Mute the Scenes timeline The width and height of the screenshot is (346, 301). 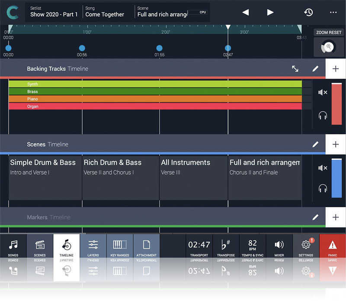tap(322, 168)
